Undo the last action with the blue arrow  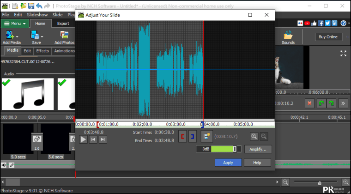pyautogui.click(x=39, y=6)
